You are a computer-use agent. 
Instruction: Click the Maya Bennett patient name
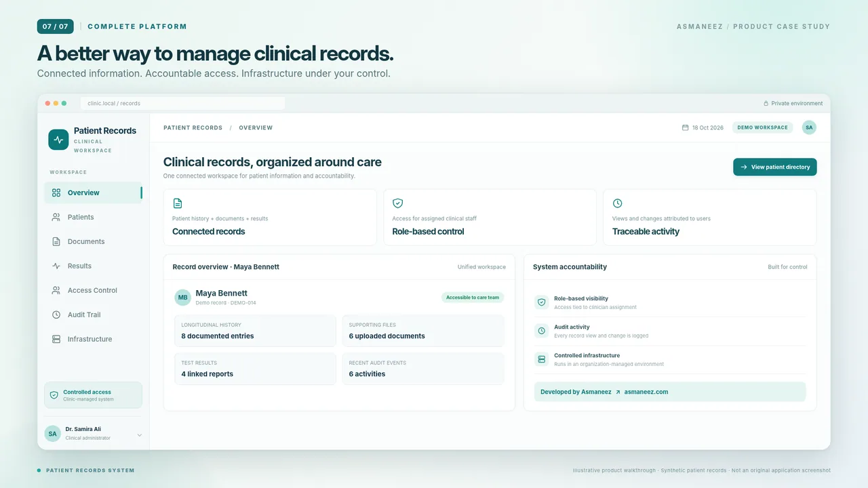pos(222,293)
